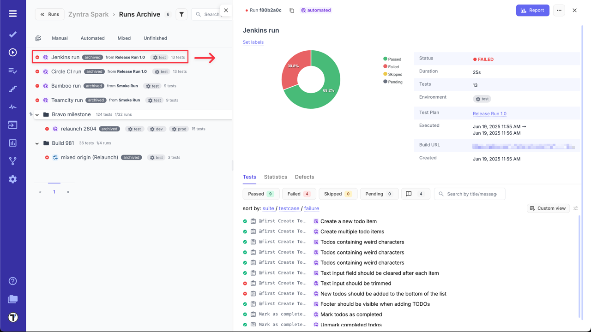Select the Automated filter tab
Screen dimensions: 591x332
[92, 38]
